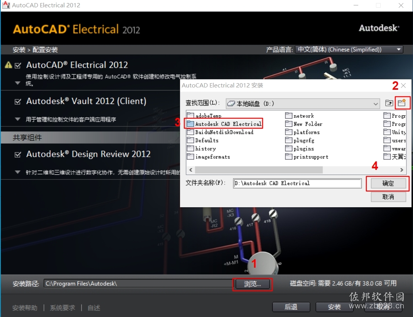Select the imageformats folder
The image size is (413, 317).
(x=209, y=156)
